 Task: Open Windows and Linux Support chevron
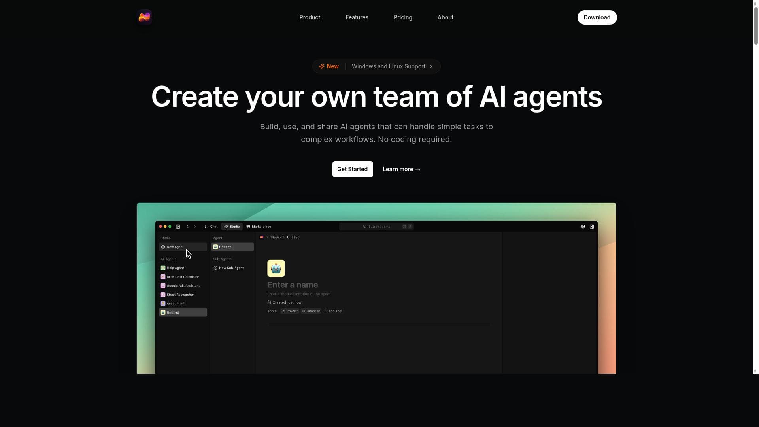coord(431,66)
